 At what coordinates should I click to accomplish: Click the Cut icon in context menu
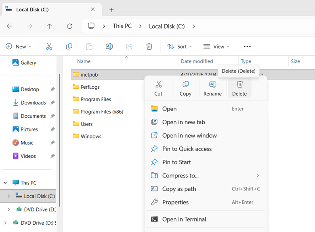click(158, 84)
